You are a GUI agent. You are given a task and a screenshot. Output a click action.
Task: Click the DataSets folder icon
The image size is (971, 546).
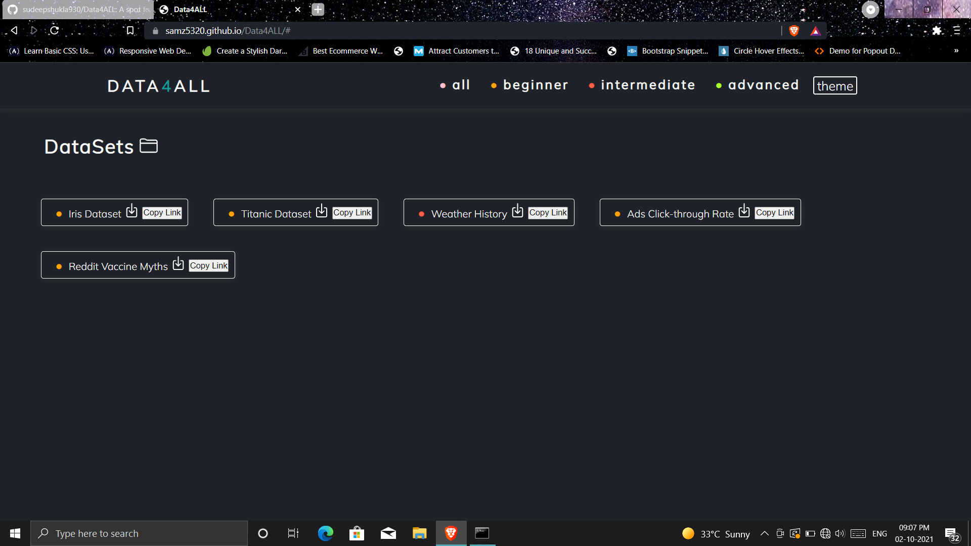click(x=149, y=146)
